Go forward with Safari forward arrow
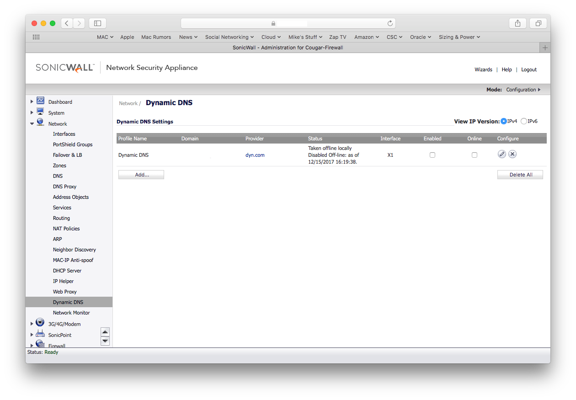The image size is (576, 400). (79, 23)
